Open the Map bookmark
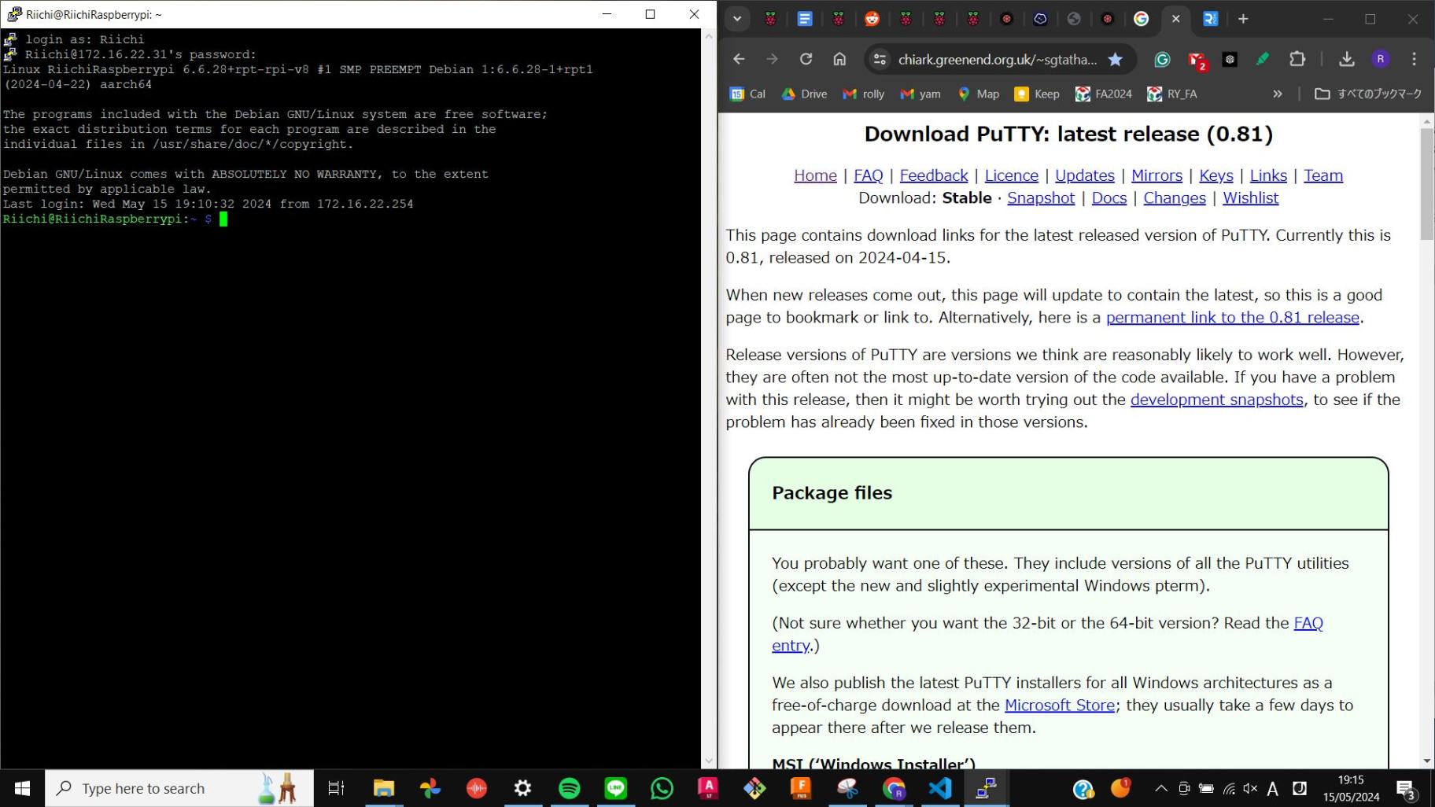 click(x=978, y=94)
